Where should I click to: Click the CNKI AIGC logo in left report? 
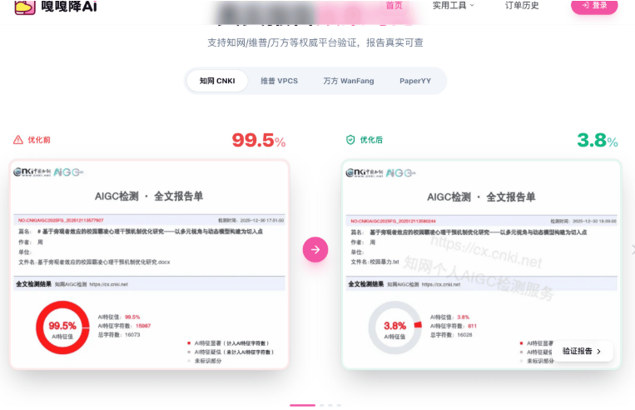pyautogui.click(x=48, y=172)
